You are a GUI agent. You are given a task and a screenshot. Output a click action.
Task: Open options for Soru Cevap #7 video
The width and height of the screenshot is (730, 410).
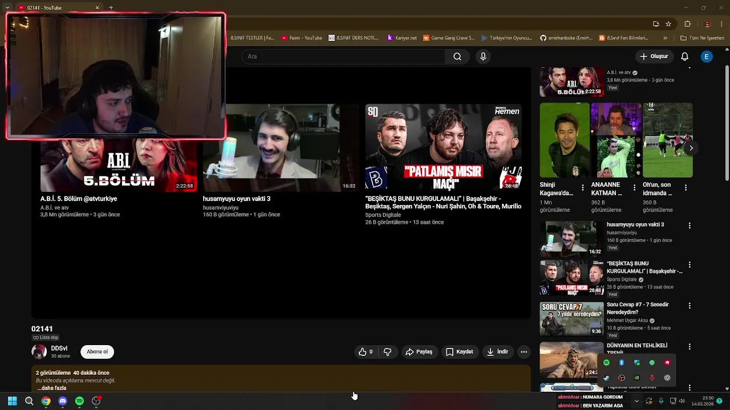click(690, 306)
